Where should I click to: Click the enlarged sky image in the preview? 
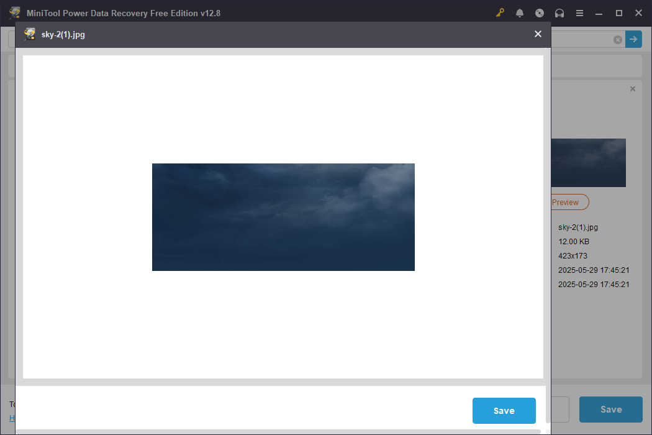pos(283,216)
